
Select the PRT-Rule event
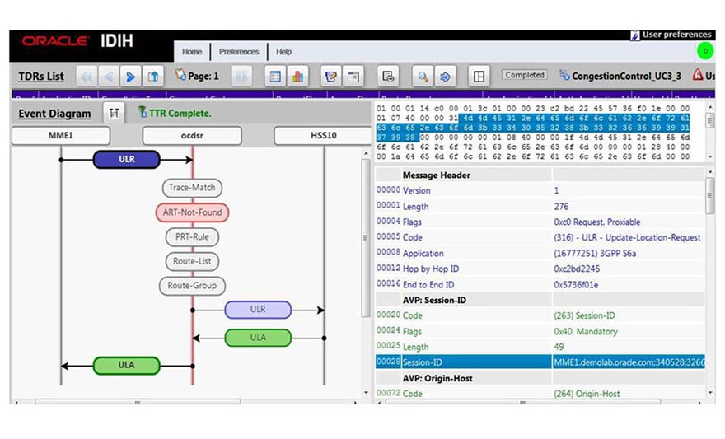[192, 237]
